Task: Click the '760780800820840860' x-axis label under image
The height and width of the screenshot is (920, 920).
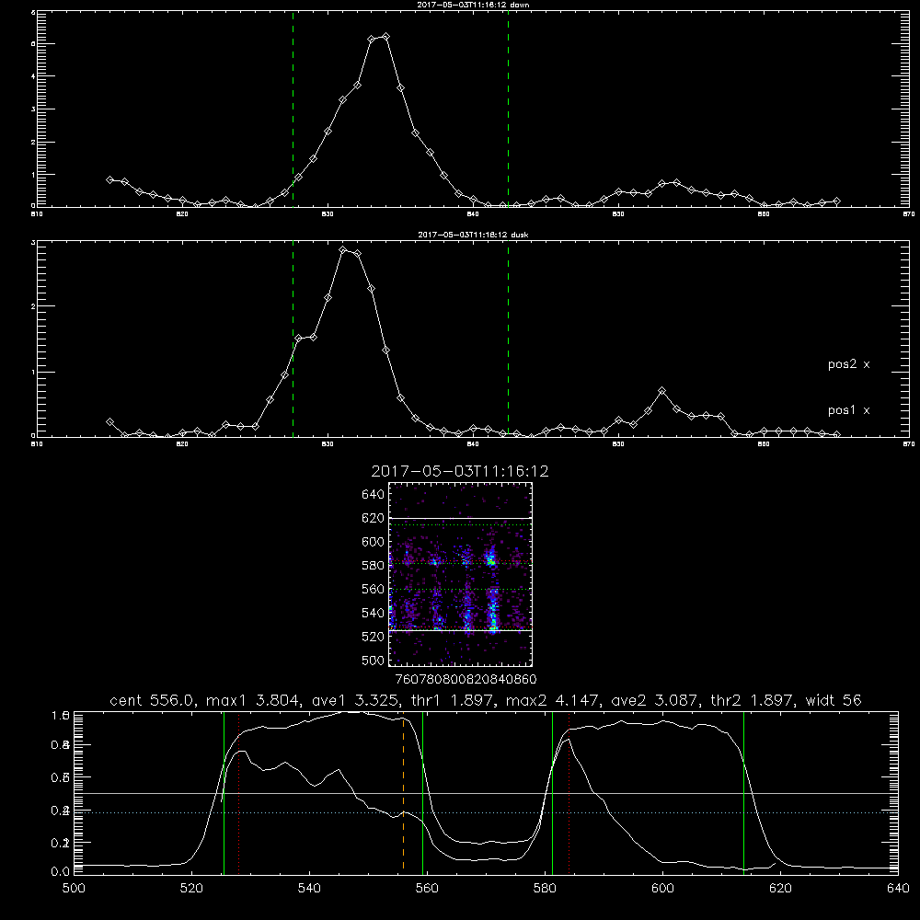Action: [x=466, y=679]
